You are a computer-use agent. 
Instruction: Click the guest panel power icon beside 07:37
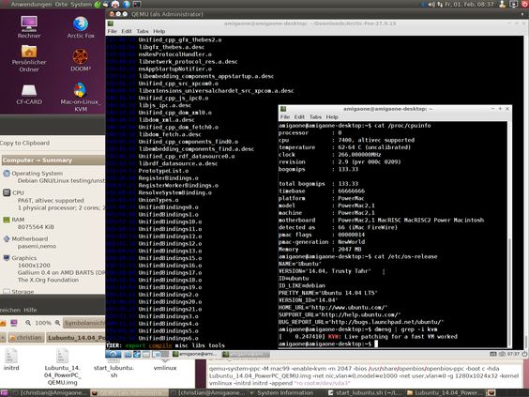pos(524,354)
